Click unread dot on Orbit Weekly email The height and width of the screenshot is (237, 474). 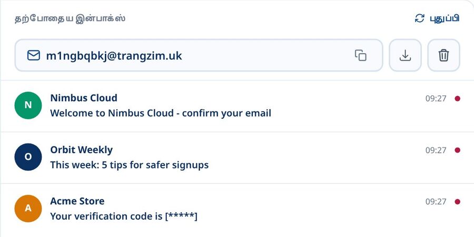point(457,150)
